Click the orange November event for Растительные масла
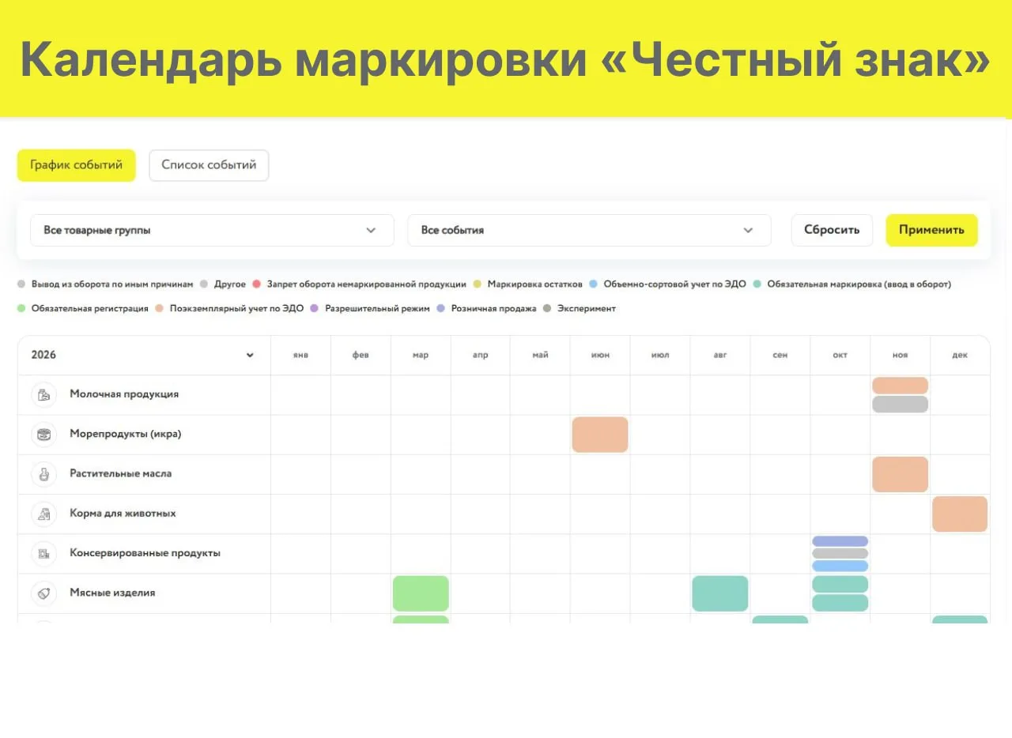The height and width of the screenshot is (738, 1012). point(900,474)
